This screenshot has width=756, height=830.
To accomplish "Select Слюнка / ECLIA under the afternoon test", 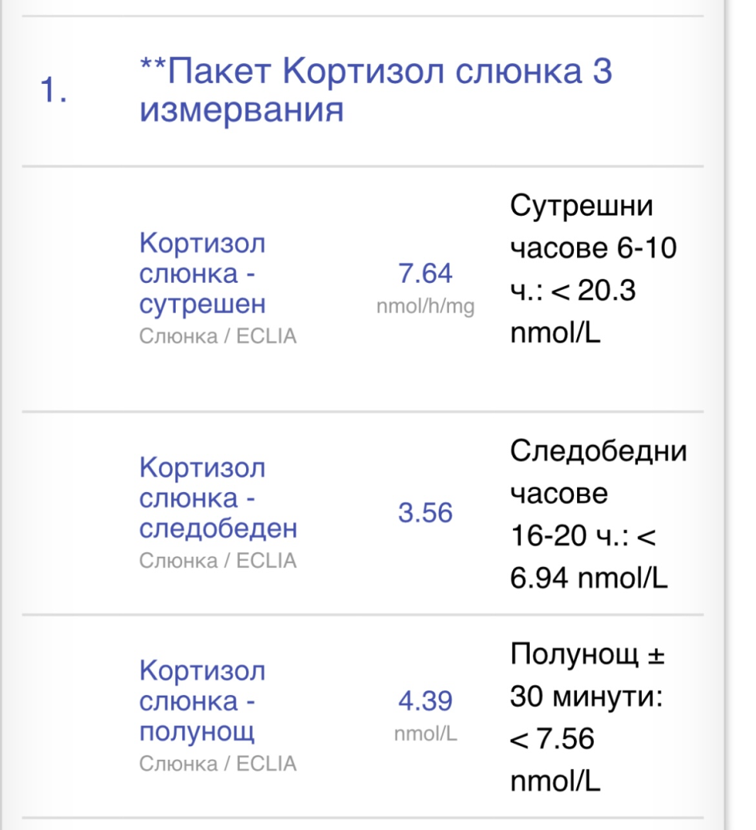I will coord(217,561).
